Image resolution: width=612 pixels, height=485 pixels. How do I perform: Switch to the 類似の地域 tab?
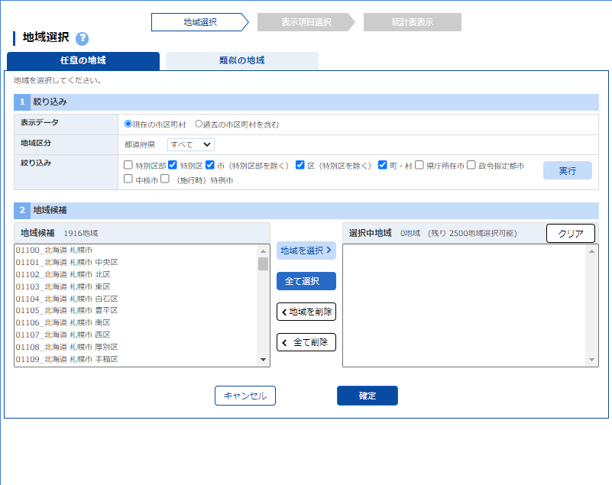pos(241,61)
